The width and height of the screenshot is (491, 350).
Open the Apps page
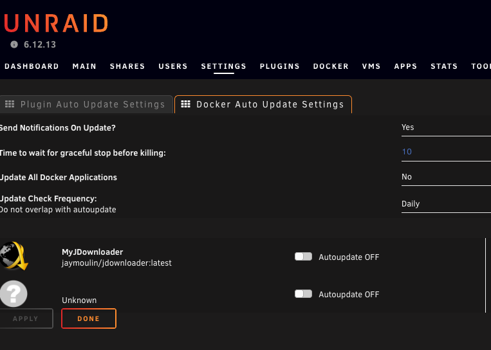[x=405, y=66]
